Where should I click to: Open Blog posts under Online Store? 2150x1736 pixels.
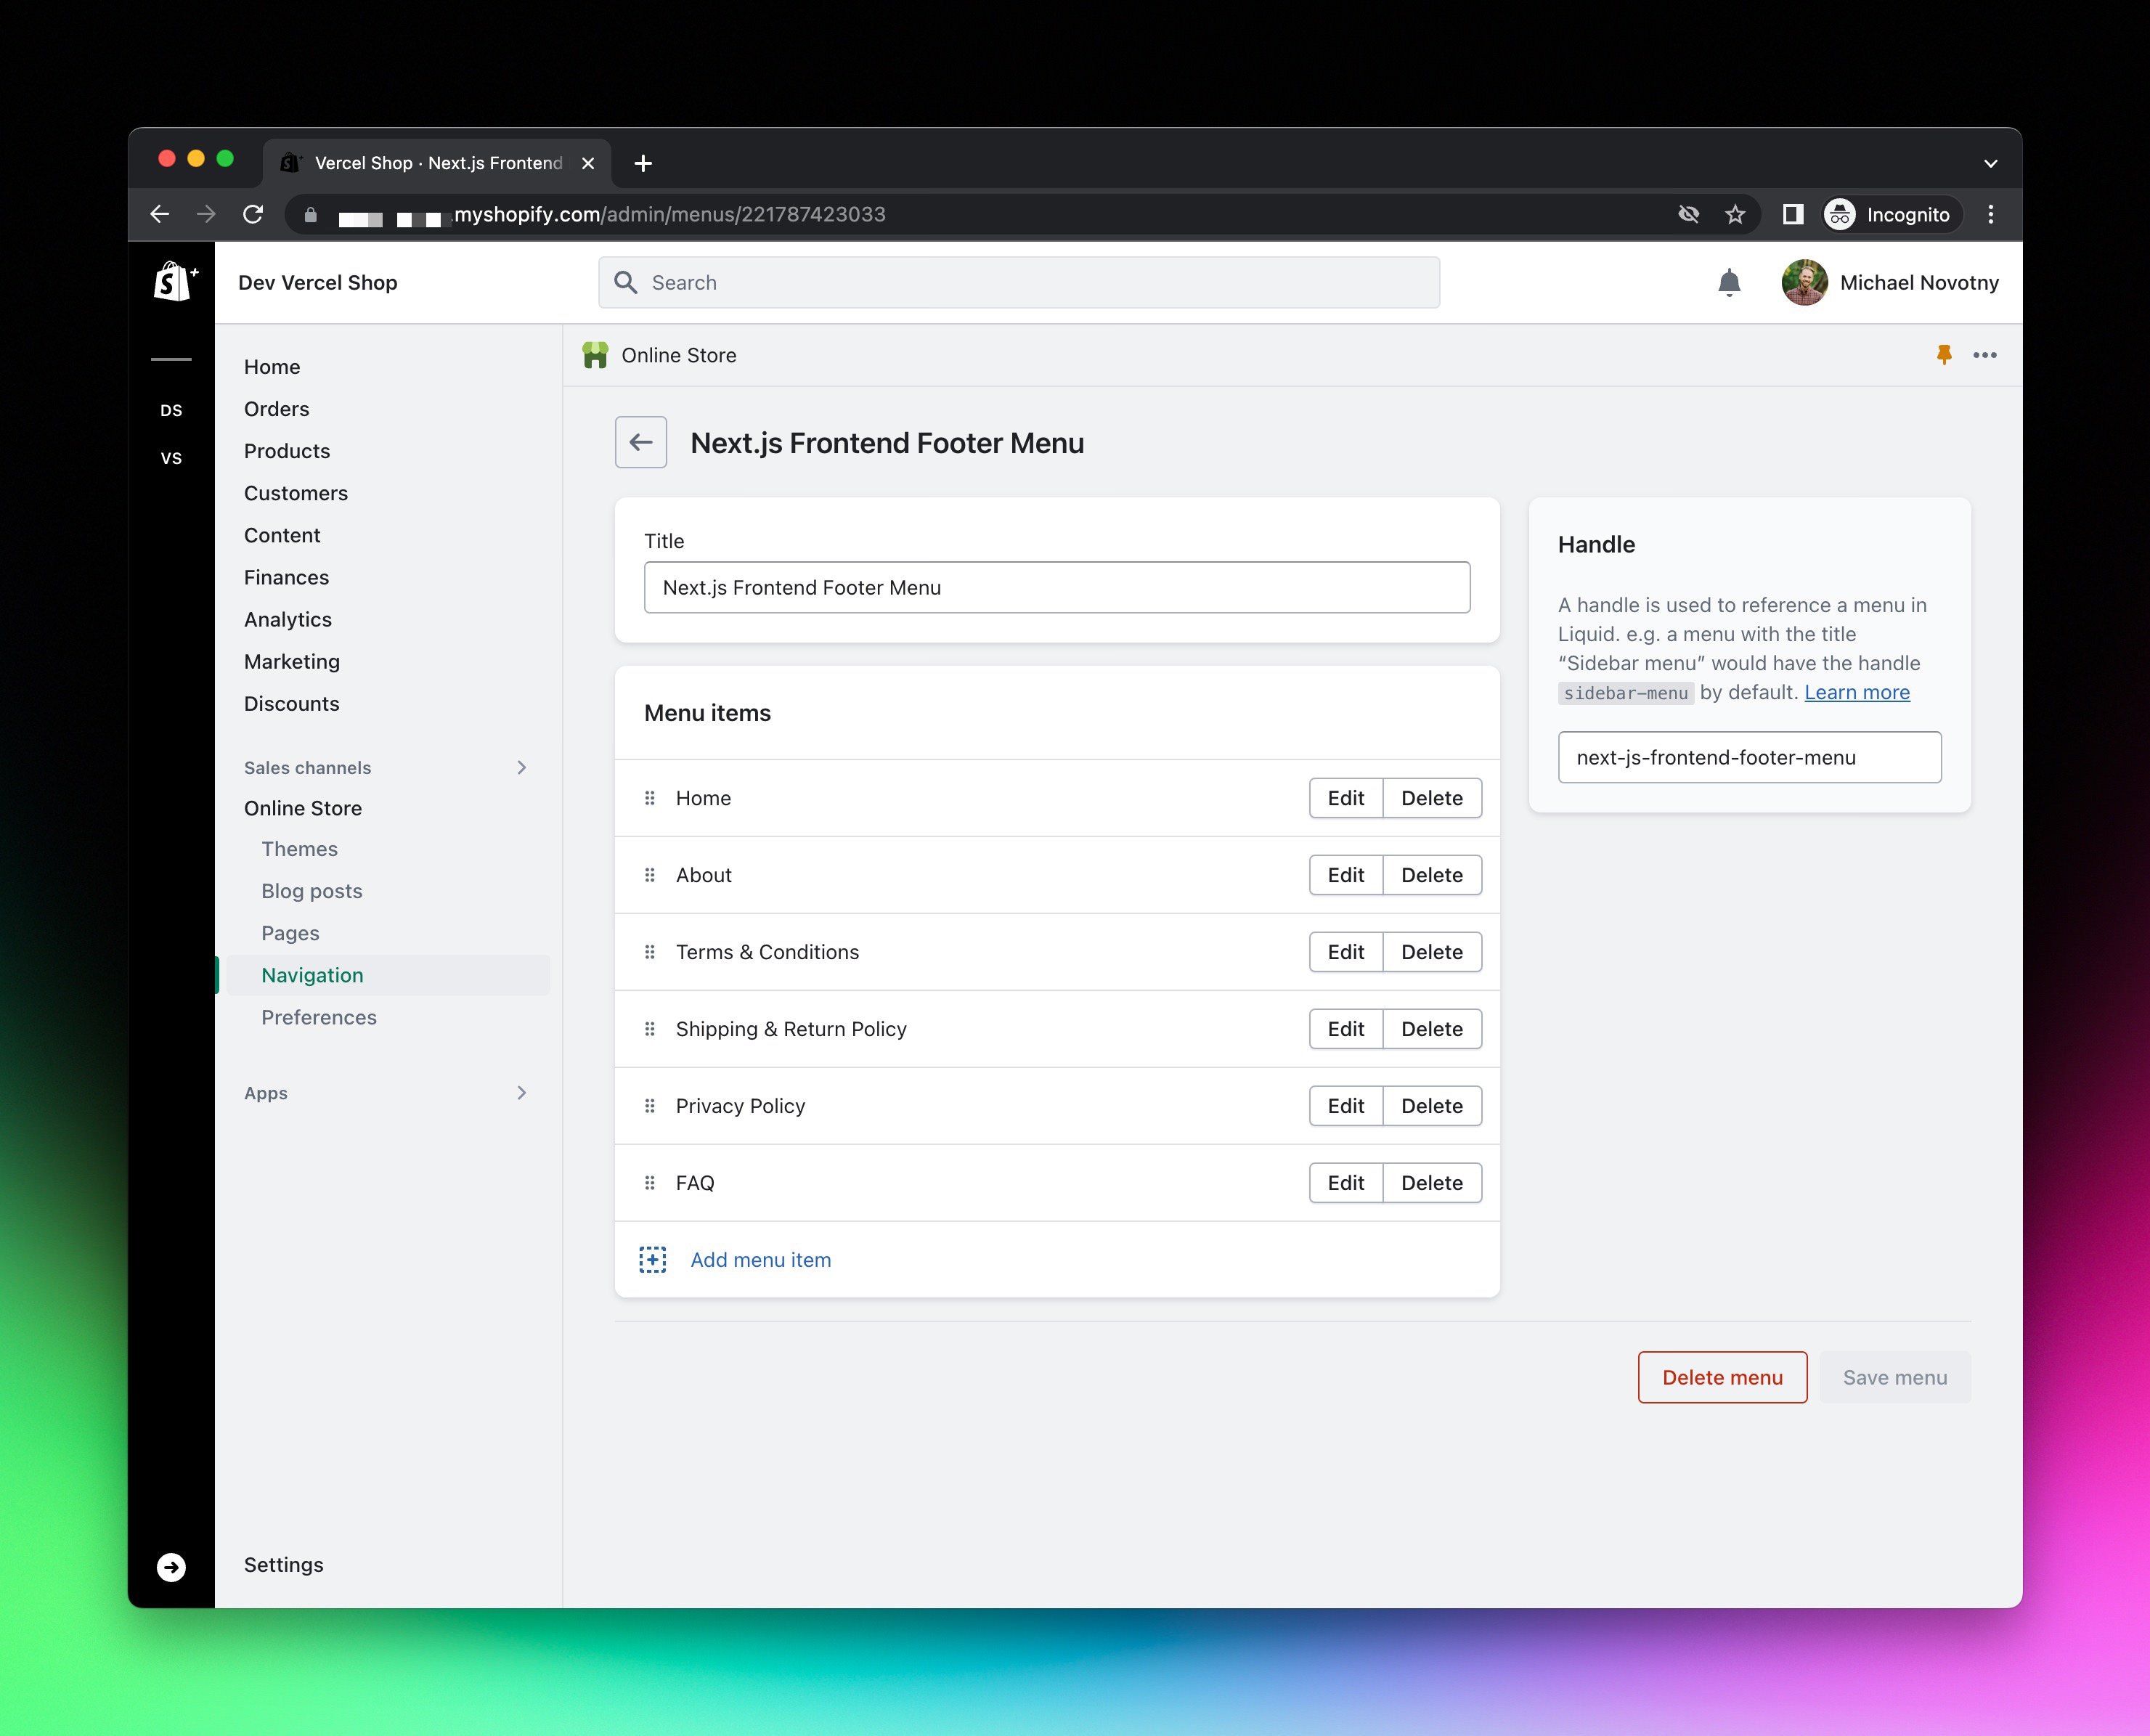(312, 891)
